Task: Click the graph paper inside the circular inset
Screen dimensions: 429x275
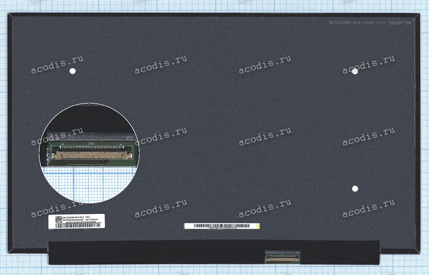Action: point(89,183)
